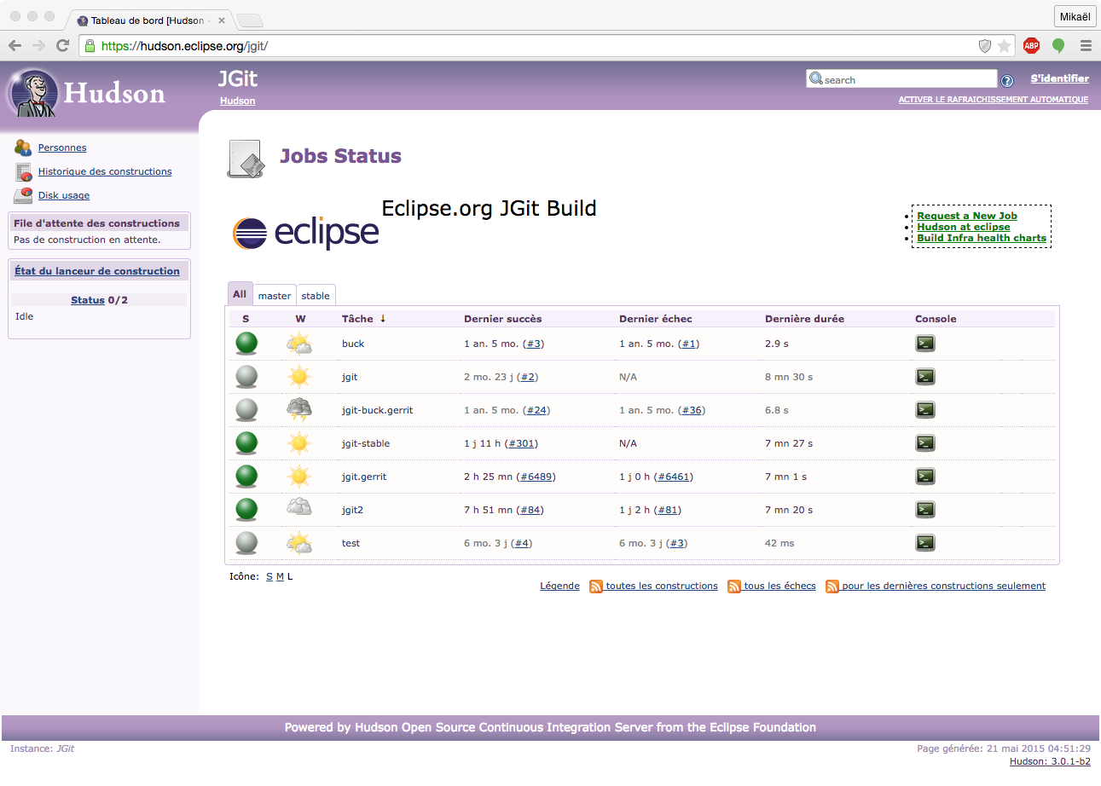Image resolution: width=1101 pixels, height=786 pixels.
Task: Open console output for the jgit job row
Action: 924,377
